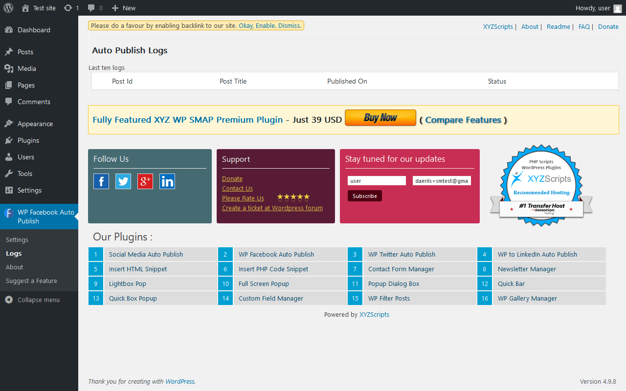The width and height of the screenshot is (626, 391).
Task: Open the Insert PHP Code Snippet link
Action: pyautogui.click(x=273, y=269)
